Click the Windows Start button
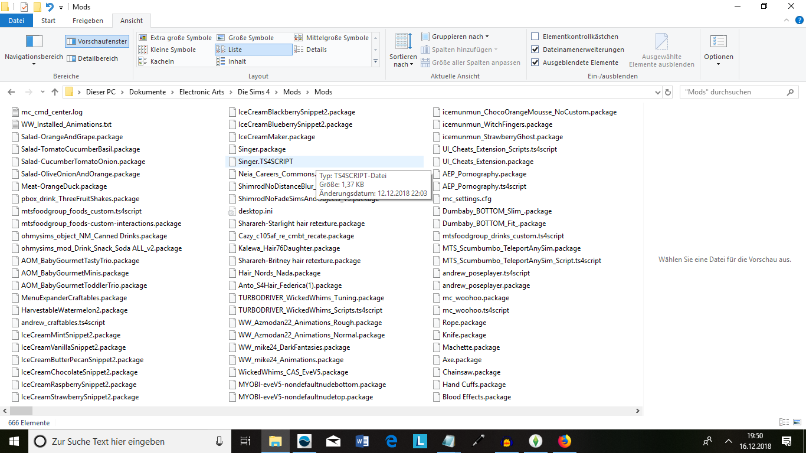 [x=14, y=441]
